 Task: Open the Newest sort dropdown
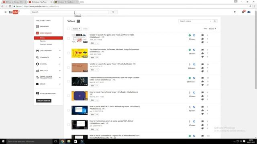(x=212, y=29)
